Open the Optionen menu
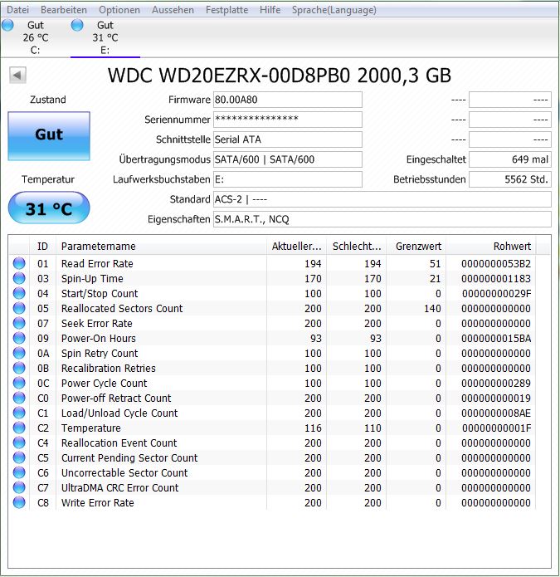560x577 pixels. pos(119,10)
